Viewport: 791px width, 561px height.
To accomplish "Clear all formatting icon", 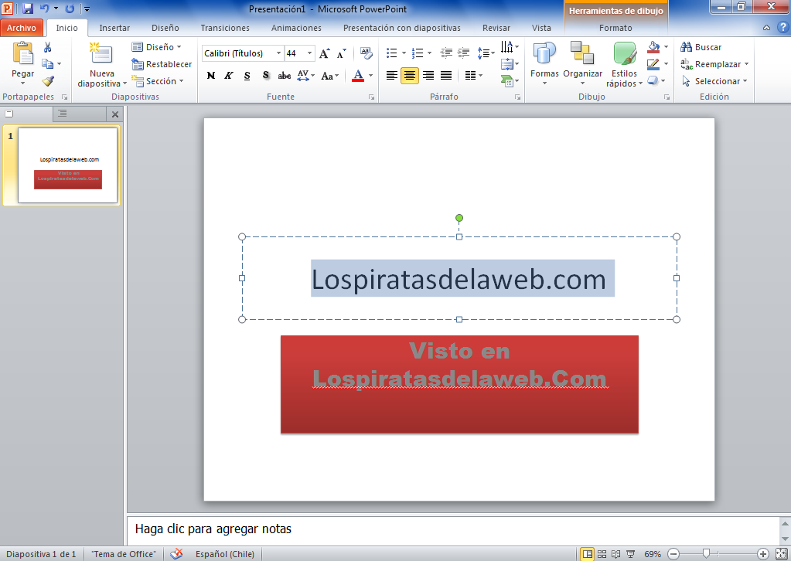I will point(367,53).
